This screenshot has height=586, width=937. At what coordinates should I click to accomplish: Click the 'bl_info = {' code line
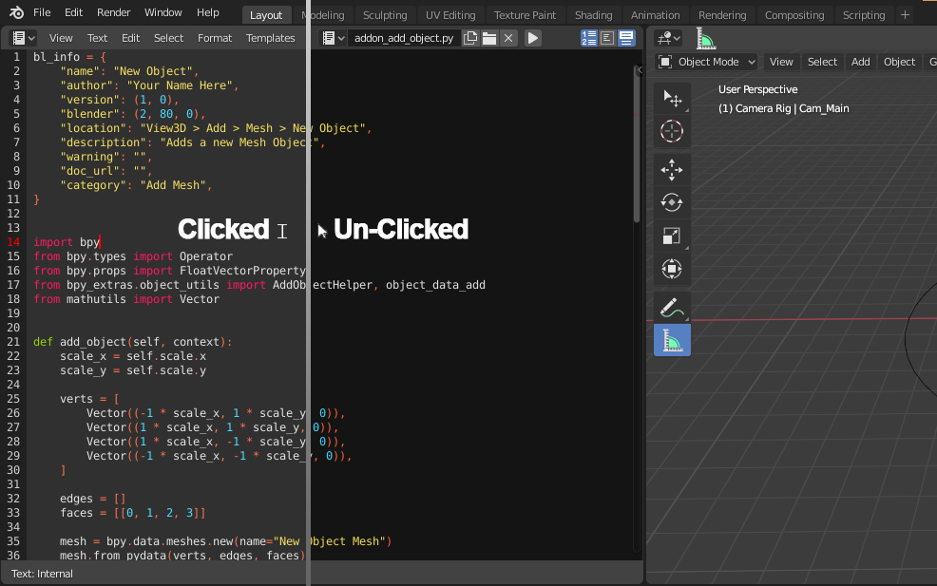click(70, 57)
